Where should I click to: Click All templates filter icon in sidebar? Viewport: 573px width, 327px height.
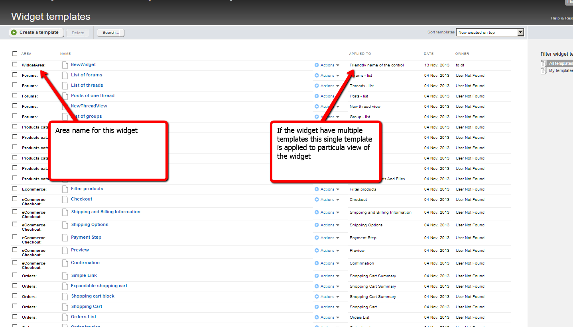tap(543, 63)
